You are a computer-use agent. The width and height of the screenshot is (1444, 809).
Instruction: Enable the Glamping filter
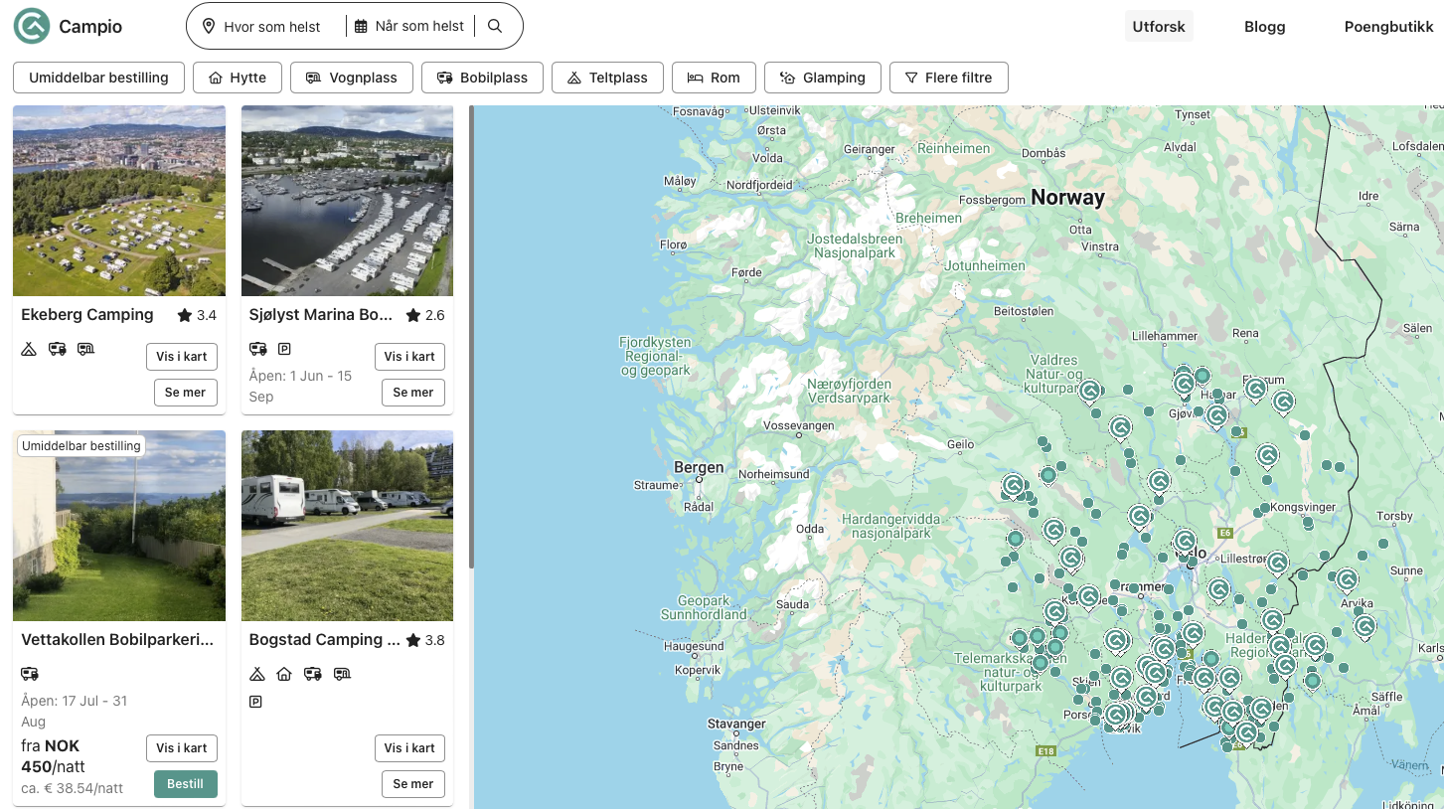coord(822,78)
